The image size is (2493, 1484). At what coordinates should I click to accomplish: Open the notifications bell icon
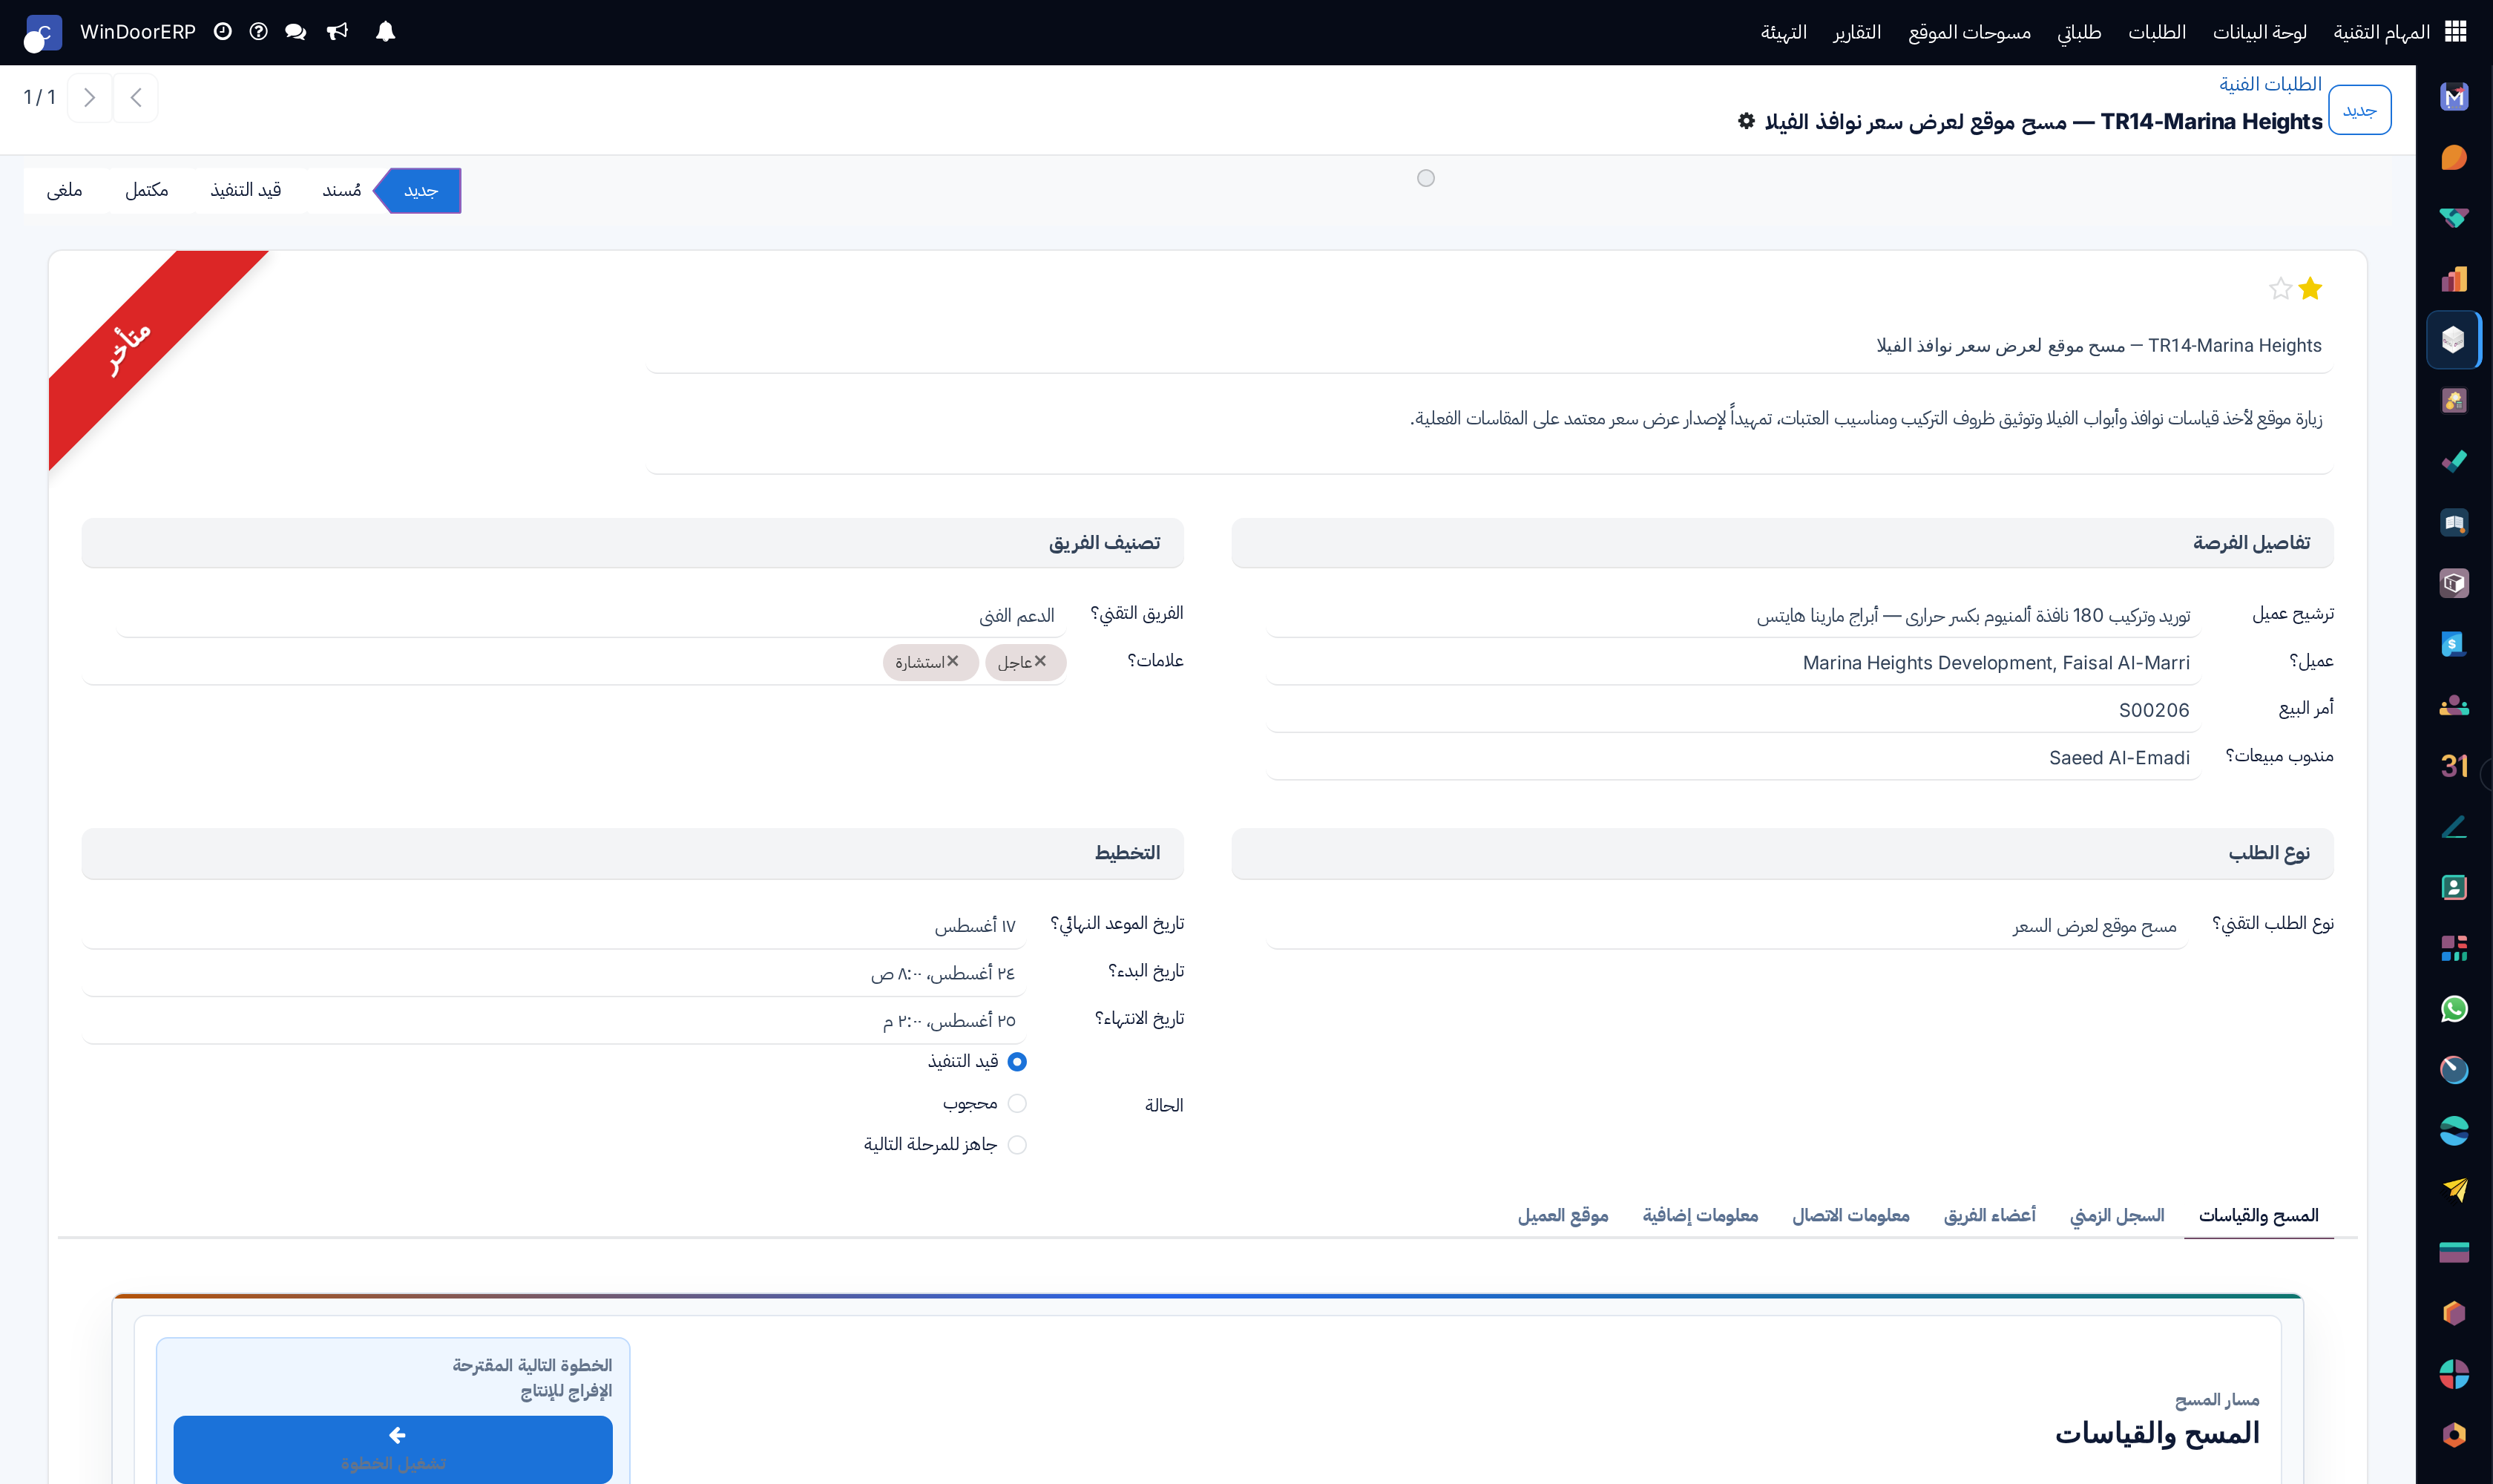tap(385, 32)
